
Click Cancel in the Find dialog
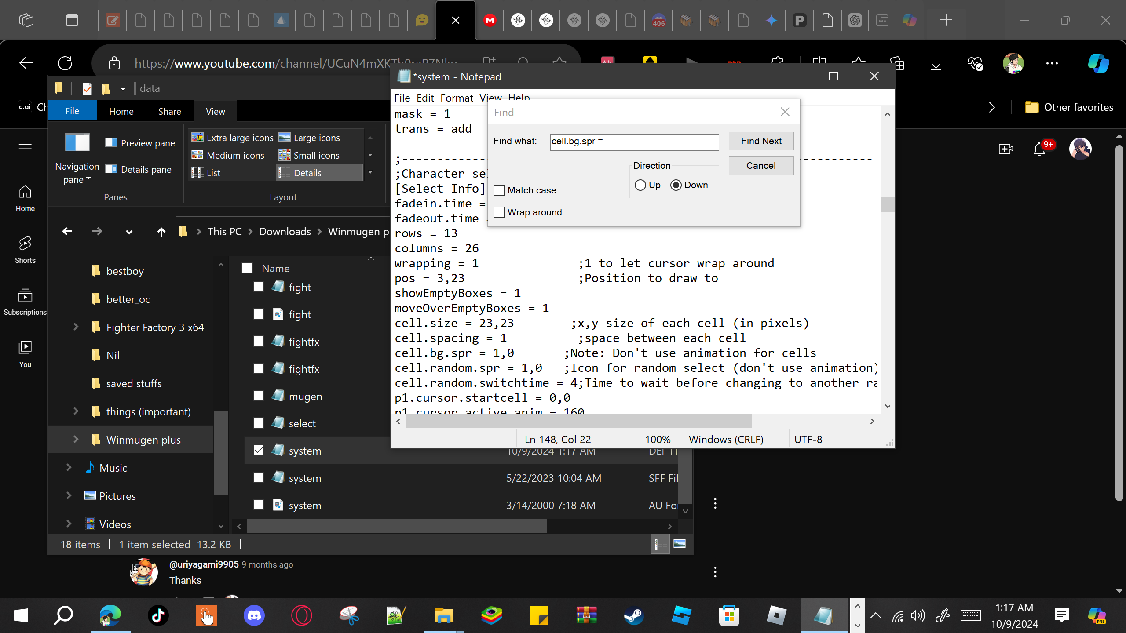click(x=761, y=166)
